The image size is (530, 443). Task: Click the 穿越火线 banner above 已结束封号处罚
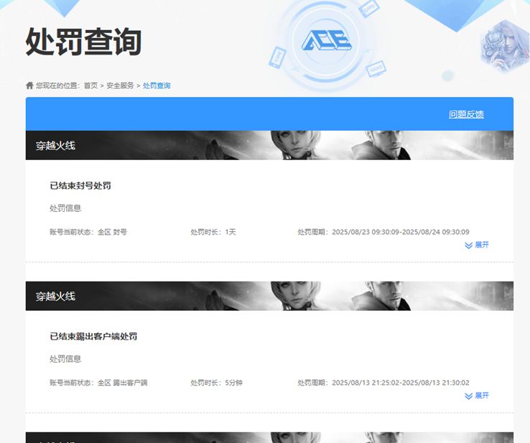click(x=269, y=145)
